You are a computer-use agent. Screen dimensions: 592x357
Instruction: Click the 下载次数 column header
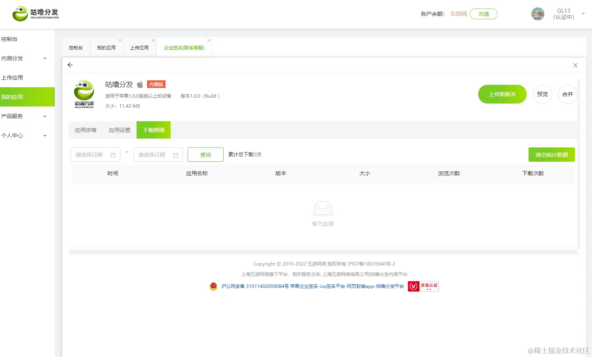coord(533,173)
